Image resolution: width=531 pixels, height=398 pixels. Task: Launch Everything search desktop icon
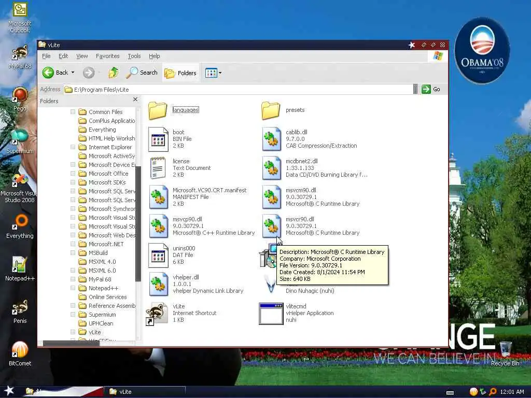point(20,226)
